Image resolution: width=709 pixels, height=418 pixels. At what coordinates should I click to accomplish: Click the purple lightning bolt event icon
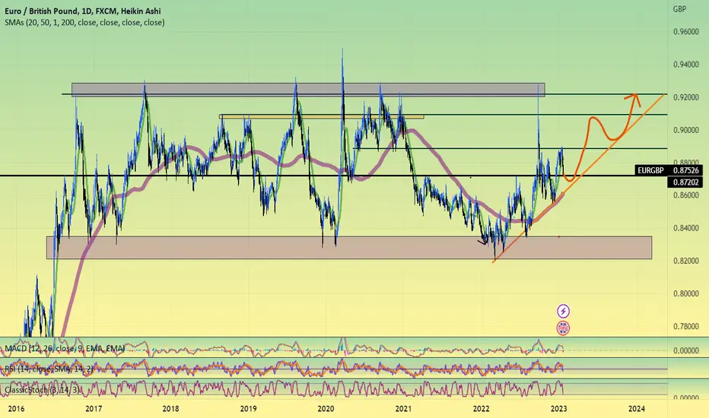click(x=563, y=311)
